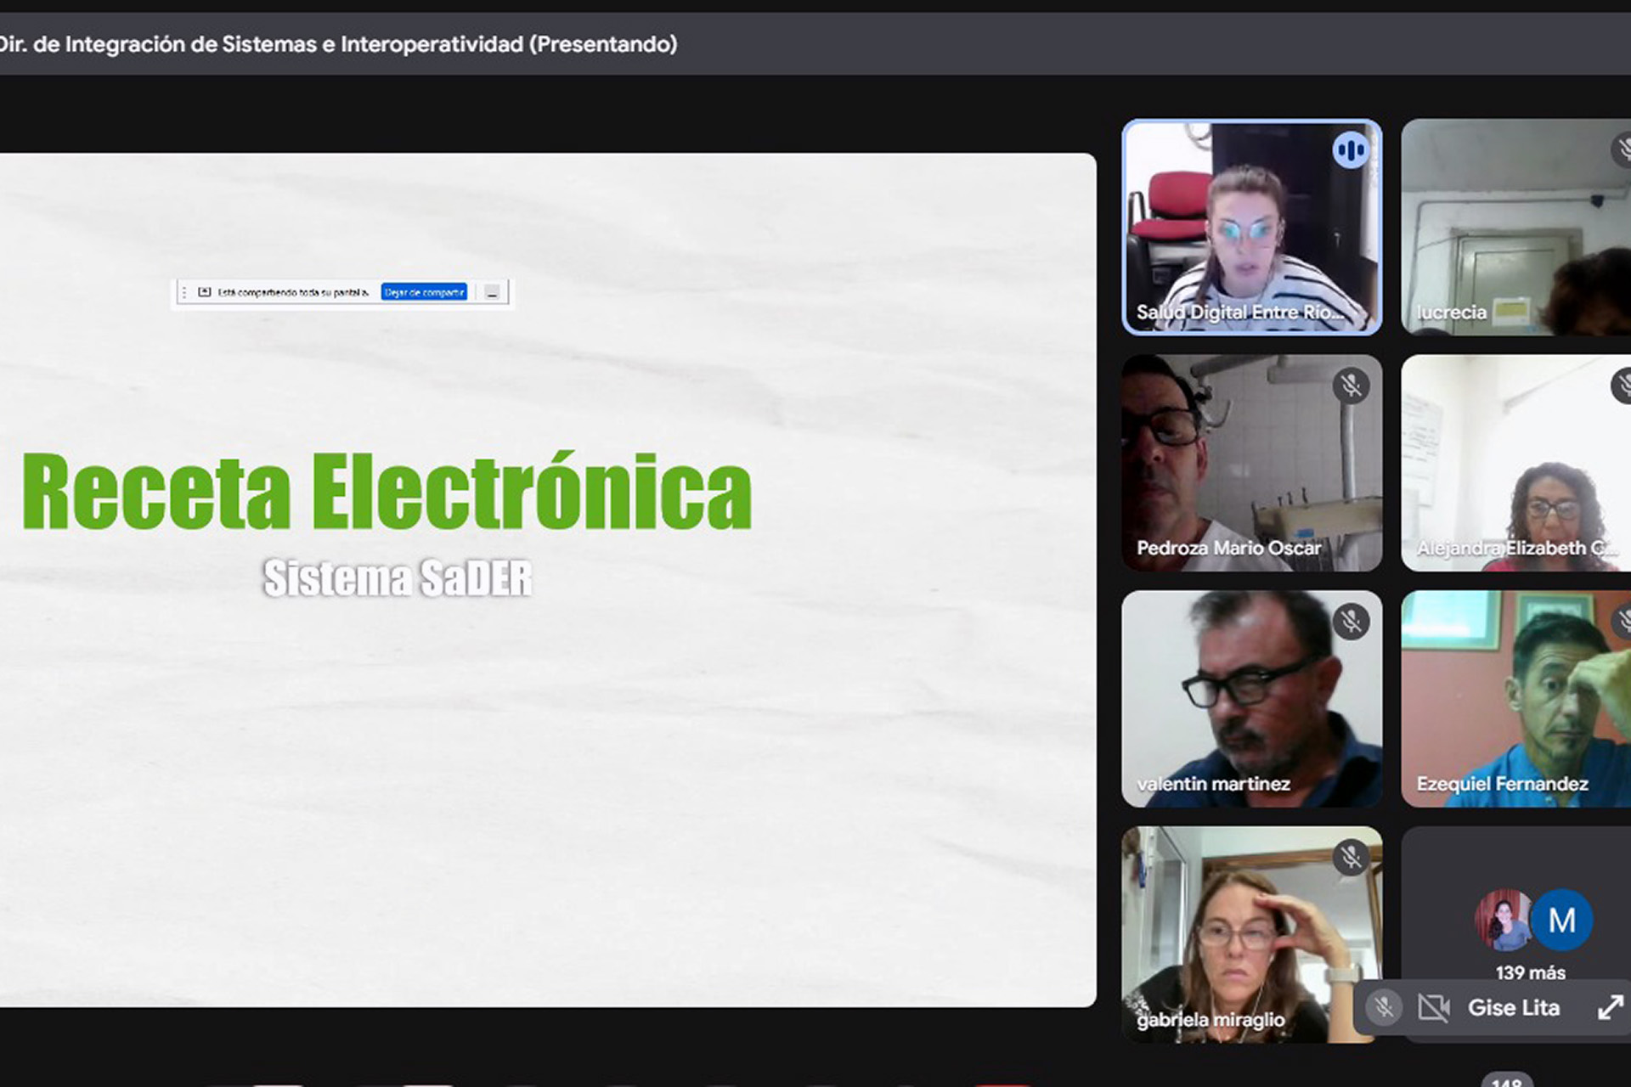This screenshot has width=1631, height=1087.
Task: Select the Ezequiel Fernandez video tile
Action: pos(1515,698)
